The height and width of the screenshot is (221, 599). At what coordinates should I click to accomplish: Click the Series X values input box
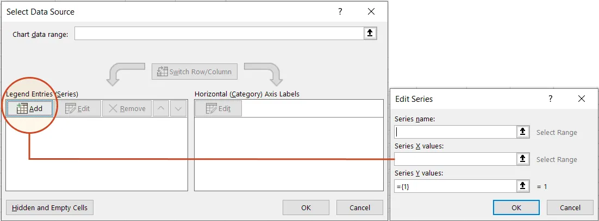tap(455, 159)
